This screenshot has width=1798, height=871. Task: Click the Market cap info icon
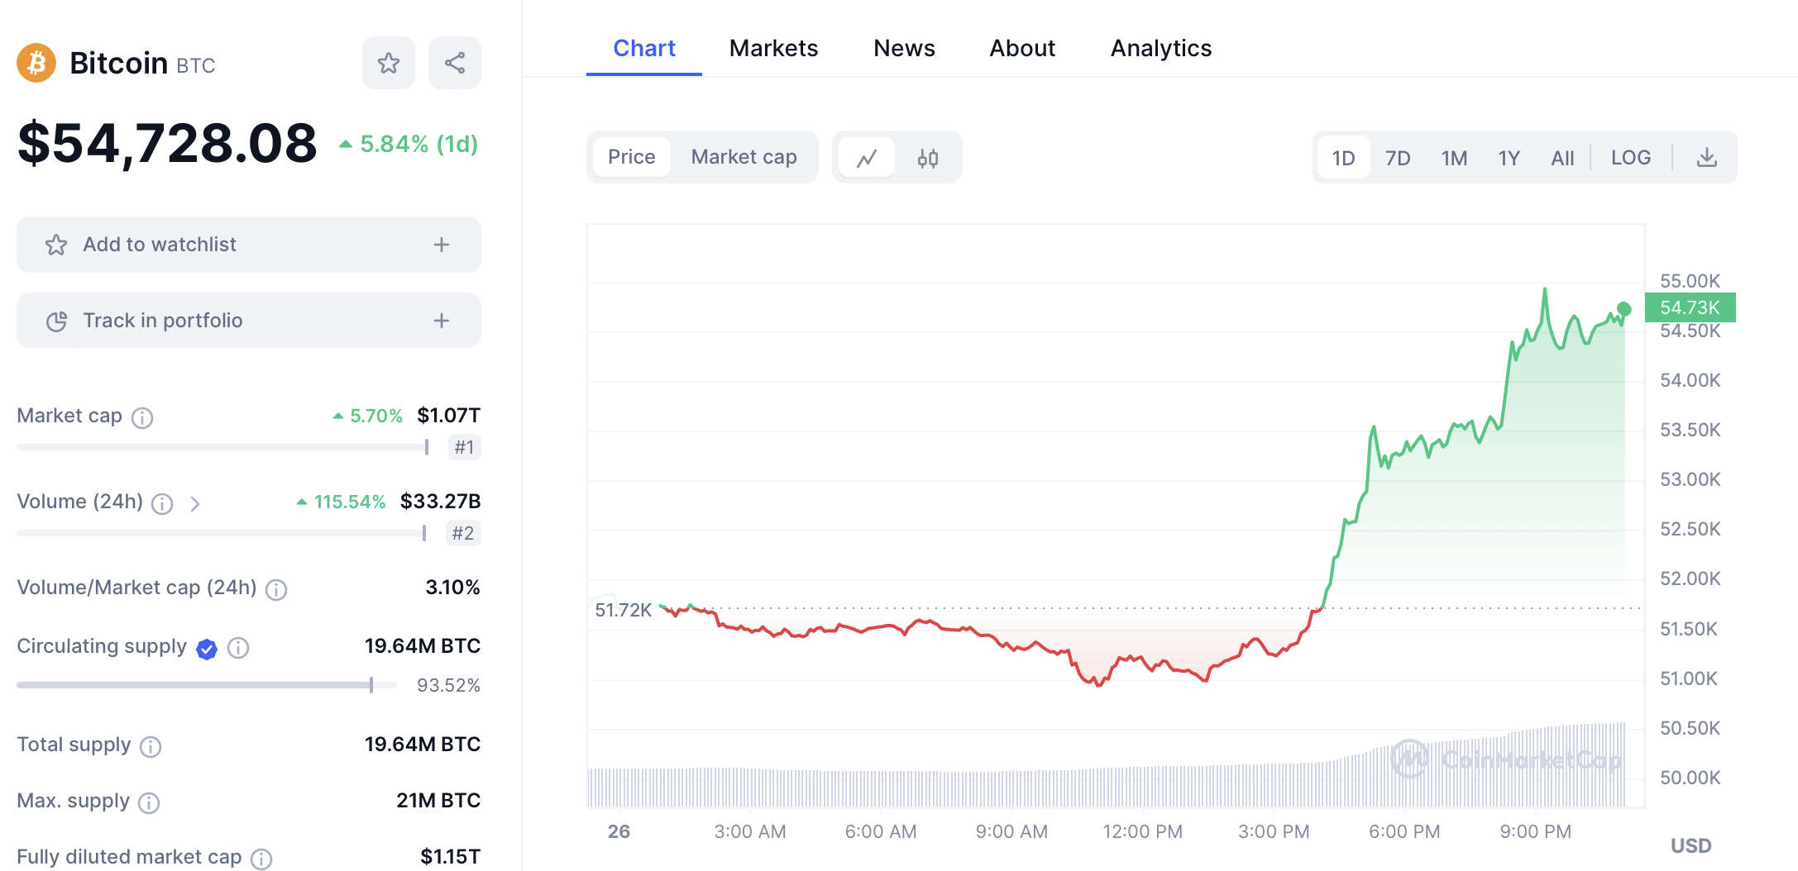click(142, 417)
